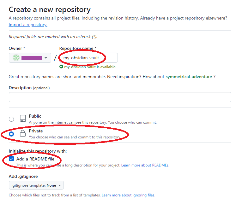Click the green availability checkmark icon
Viewport: 248px width, 198px height.
coord(61,67)
